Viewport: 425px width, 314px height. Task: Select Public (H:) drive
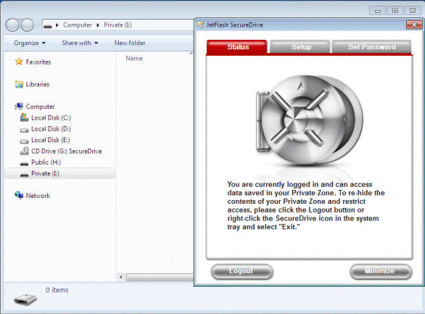point(46,162)
